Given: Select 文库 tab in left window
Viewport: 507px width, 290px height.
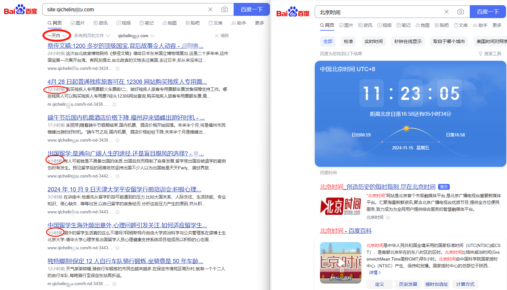Looking at the screenshot, I should [x=215, y=23].
